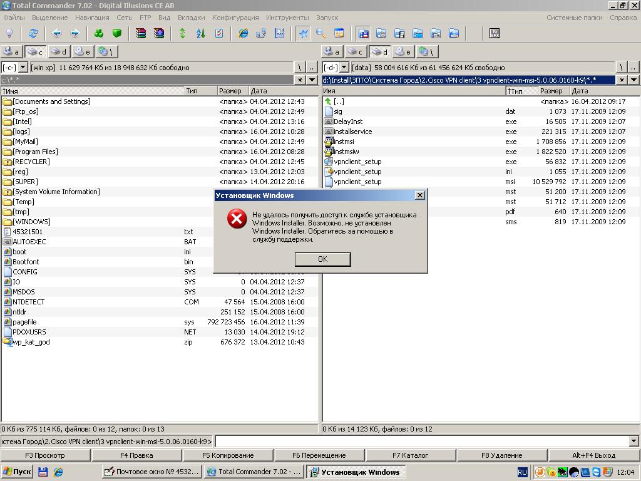Go up via the [..] parent entry
Screen dimensions: 641x481
(x=480, y=101)
